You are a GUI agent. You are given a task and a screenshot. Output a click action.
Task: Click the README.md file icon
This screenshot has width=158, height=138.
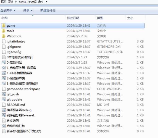coord(4,105)
